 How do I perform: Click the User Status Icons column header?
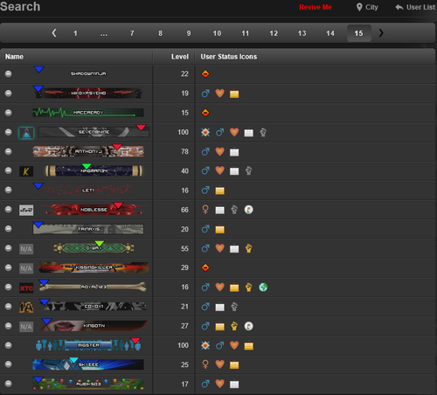[x=229, y=57]
